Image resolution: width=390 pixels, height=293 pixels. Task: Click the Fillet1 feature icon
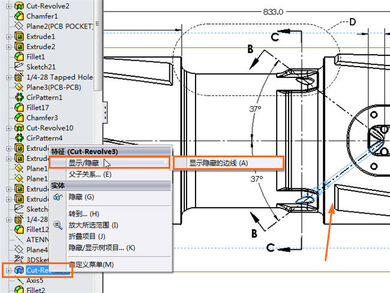[x=19, y=56]
